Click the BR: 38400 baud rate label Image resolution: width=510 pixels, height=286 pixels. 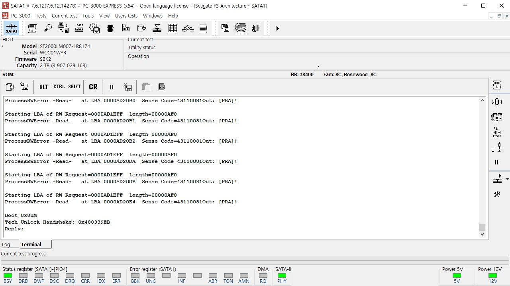(302, 75)
